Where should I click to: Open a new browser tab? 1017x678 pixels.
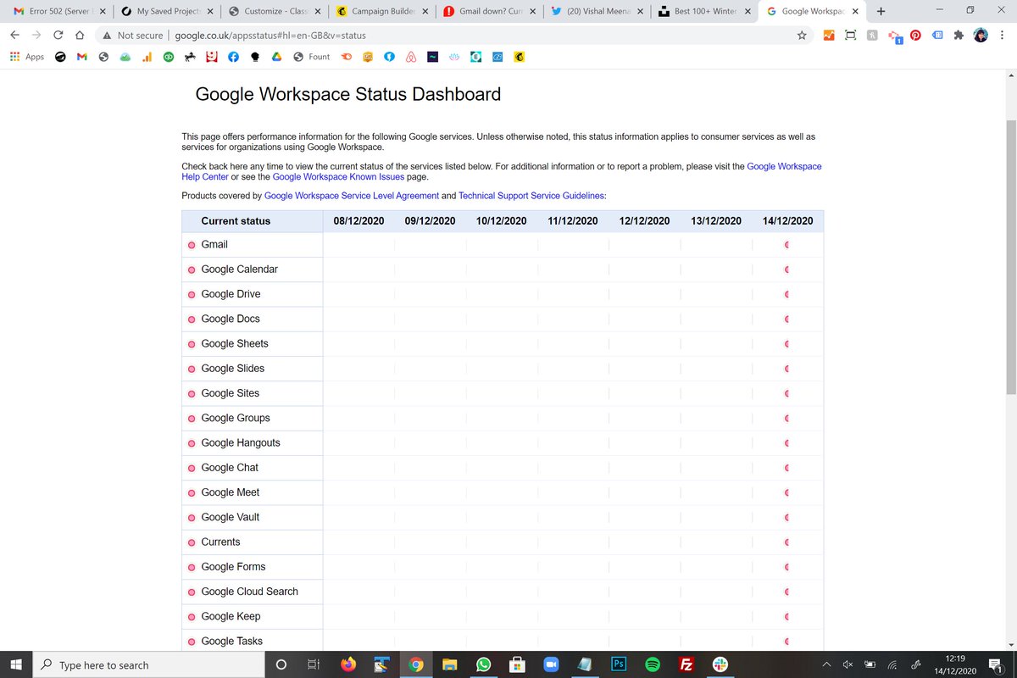click(x=881, y=12)
